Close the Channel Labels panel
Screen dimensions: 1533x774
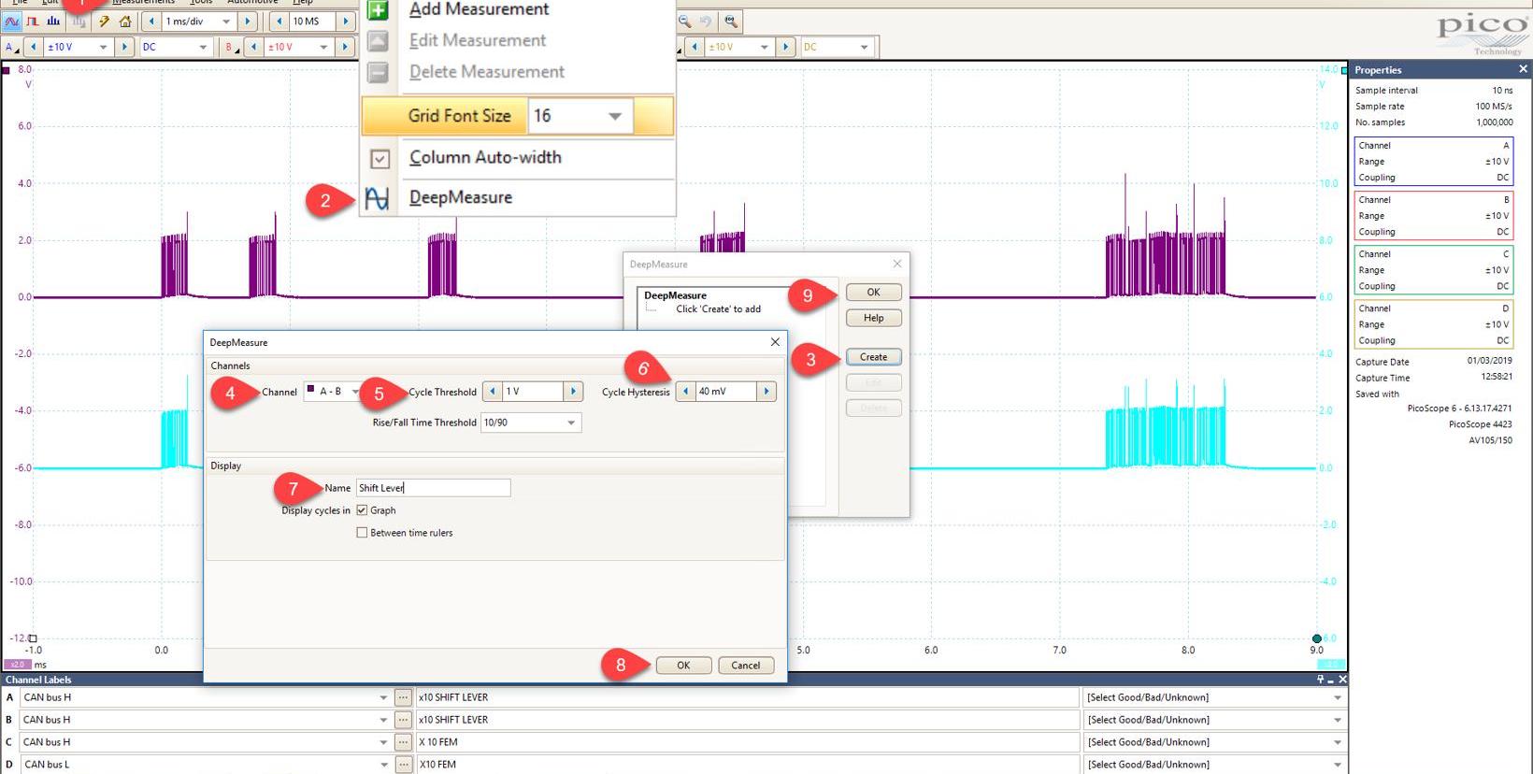coord(1342,680)
